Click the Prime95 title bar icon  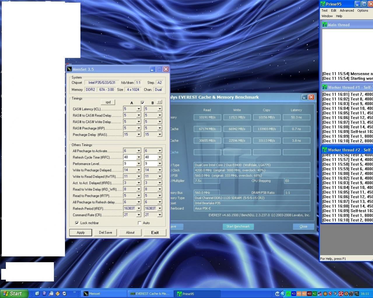click(323, 4)
